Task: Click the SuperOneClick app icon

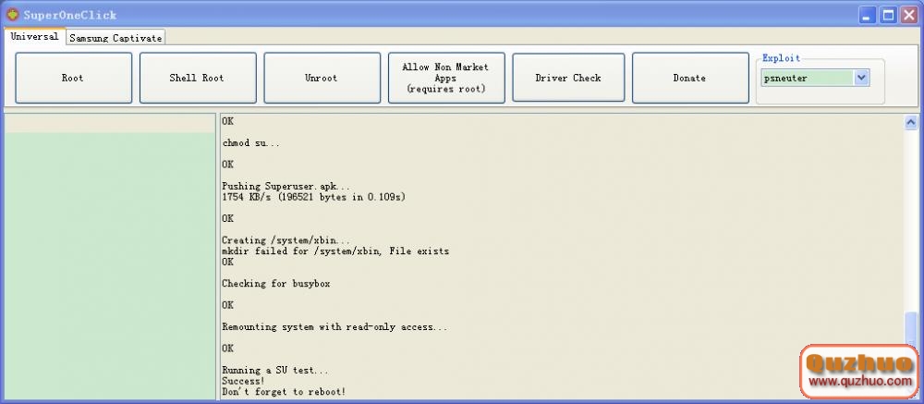Action: (12, 14)
